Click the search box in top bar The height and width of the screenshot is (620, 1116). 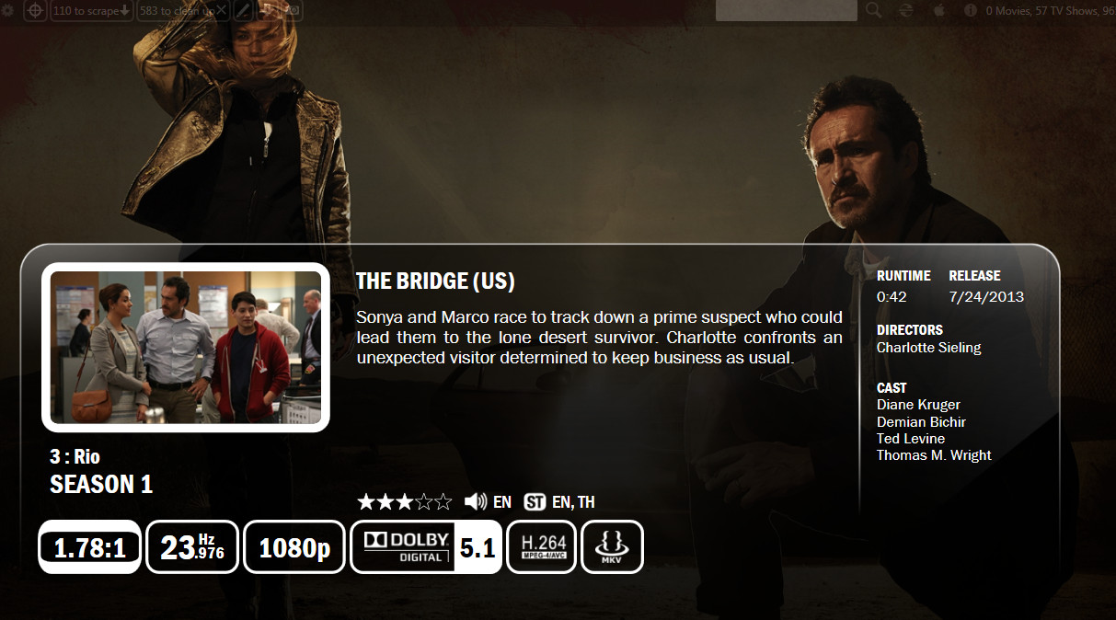[x=787, y=10]
